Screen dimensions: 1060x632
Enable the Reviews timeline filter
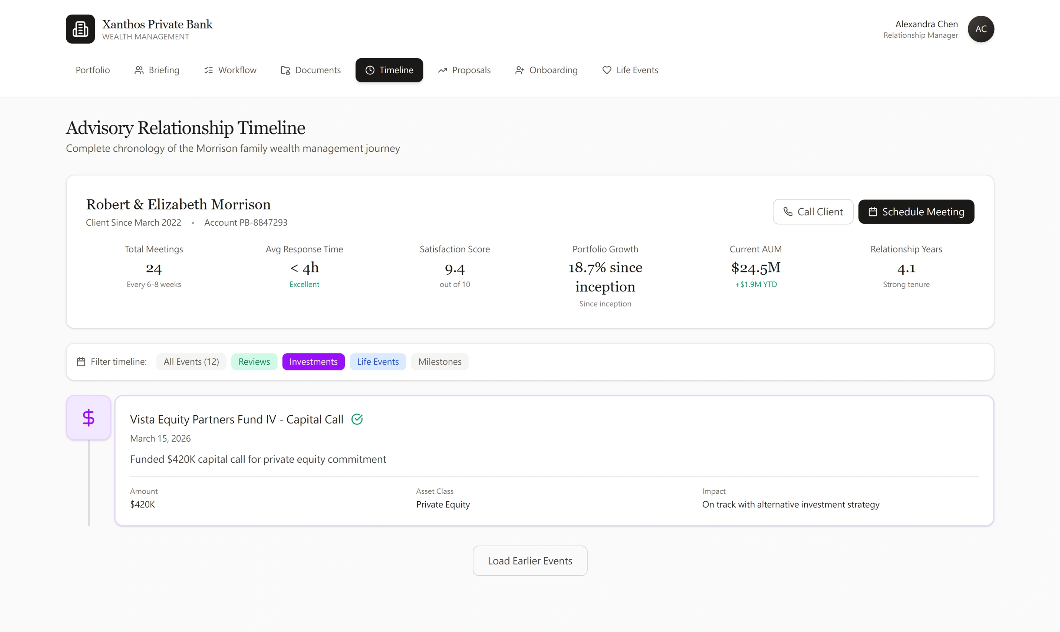tap(254, 362)
